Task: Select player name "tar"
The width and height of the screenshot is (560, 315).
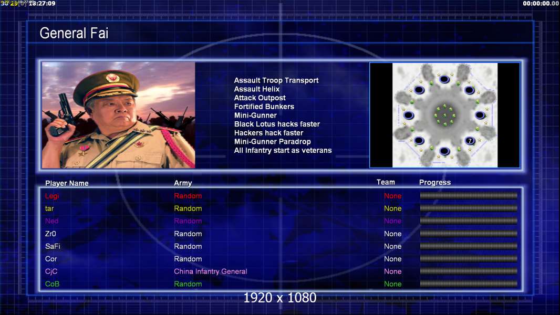Action: coord(49,208)
